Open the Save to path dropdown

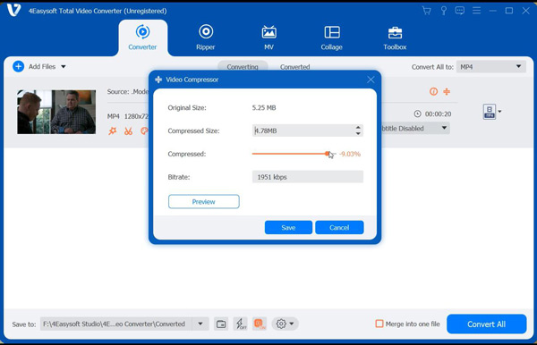200,324
